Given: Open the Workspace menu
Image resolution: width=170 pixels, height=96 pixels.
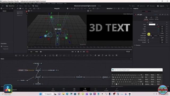Looking at the screenshot, I should pos(59,3).
